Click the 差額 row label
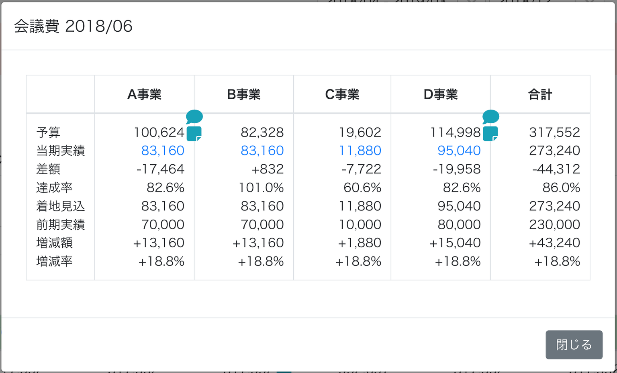Screen dimensions: 617x373 click(x=48, y=169)
